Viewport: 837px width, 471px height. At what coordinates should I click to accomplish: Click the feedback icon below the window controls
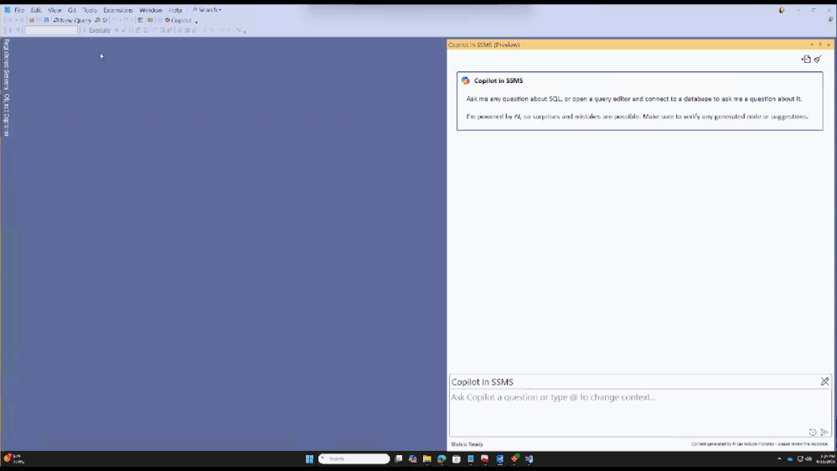pos(830,20)
